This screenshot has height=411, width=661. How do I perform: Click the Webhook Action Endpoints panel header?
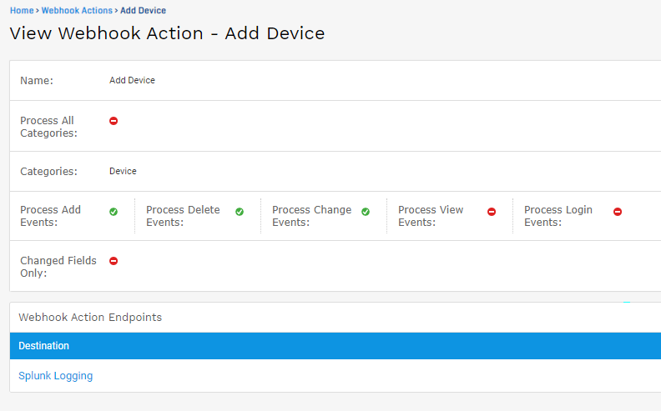(90, 318)
